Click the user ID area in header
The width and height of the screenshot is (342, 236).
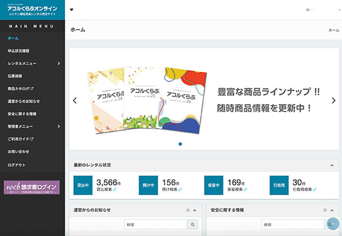[323, 10]
